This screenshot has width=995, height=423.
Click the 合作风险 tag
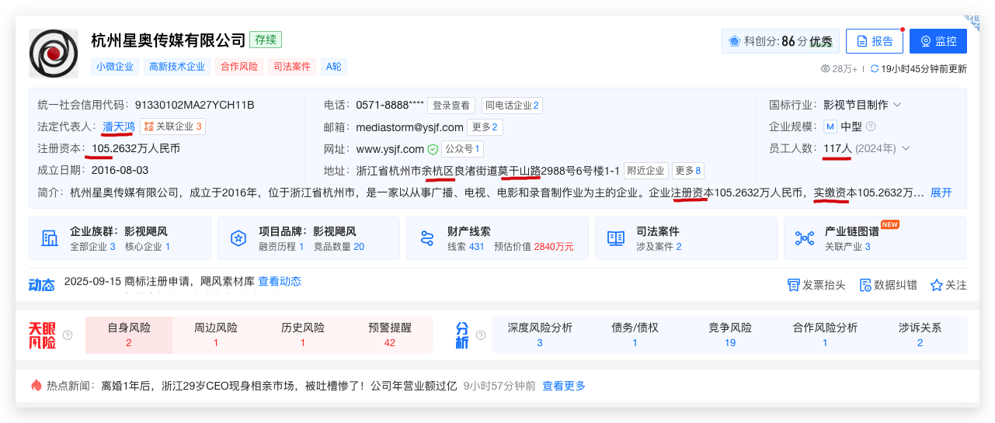pos(239,67)
